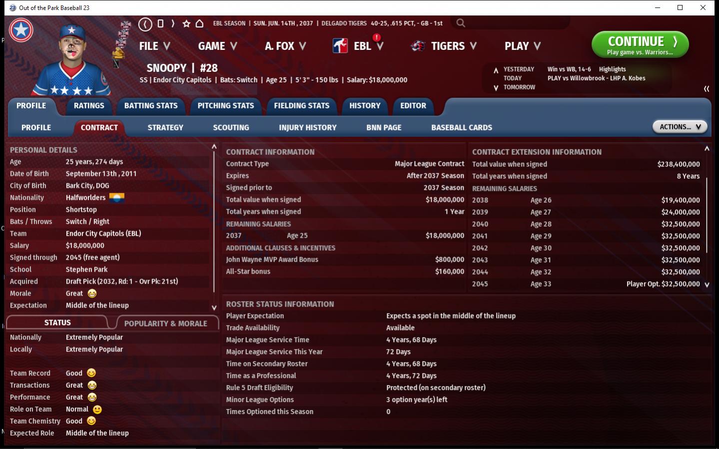Expand contract extension list down arrow
The width and height of the screenshot is (719, 449).
(x=707, y=285)
